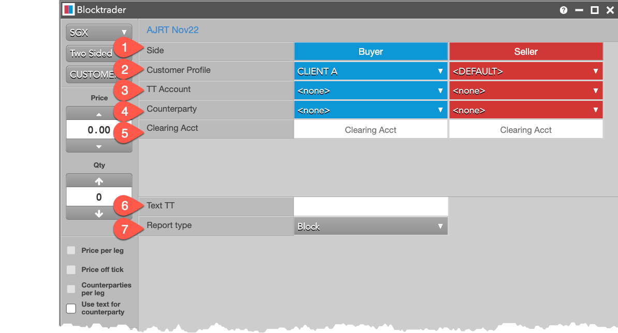Toggle Counterparties per leg checkbox
This screenshot has width=618, height=333.
pos(71,289)
